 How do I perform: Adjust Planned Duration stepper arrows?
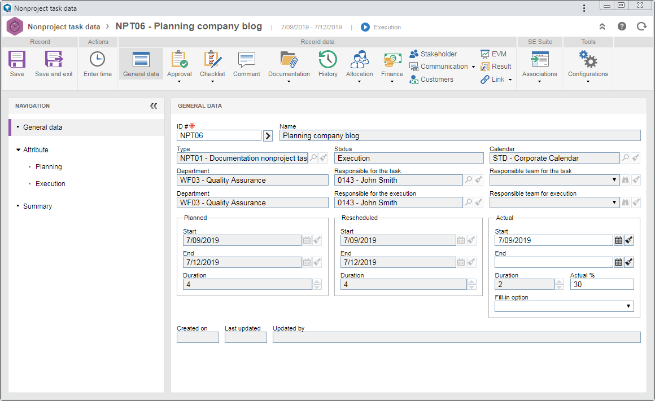(317, 284)
